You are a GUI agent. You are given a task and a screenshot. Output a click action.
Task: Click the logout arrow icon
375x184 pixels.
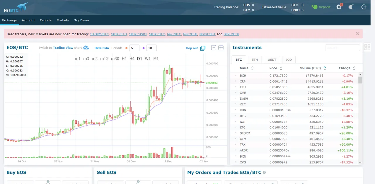(x=364, y=7)
